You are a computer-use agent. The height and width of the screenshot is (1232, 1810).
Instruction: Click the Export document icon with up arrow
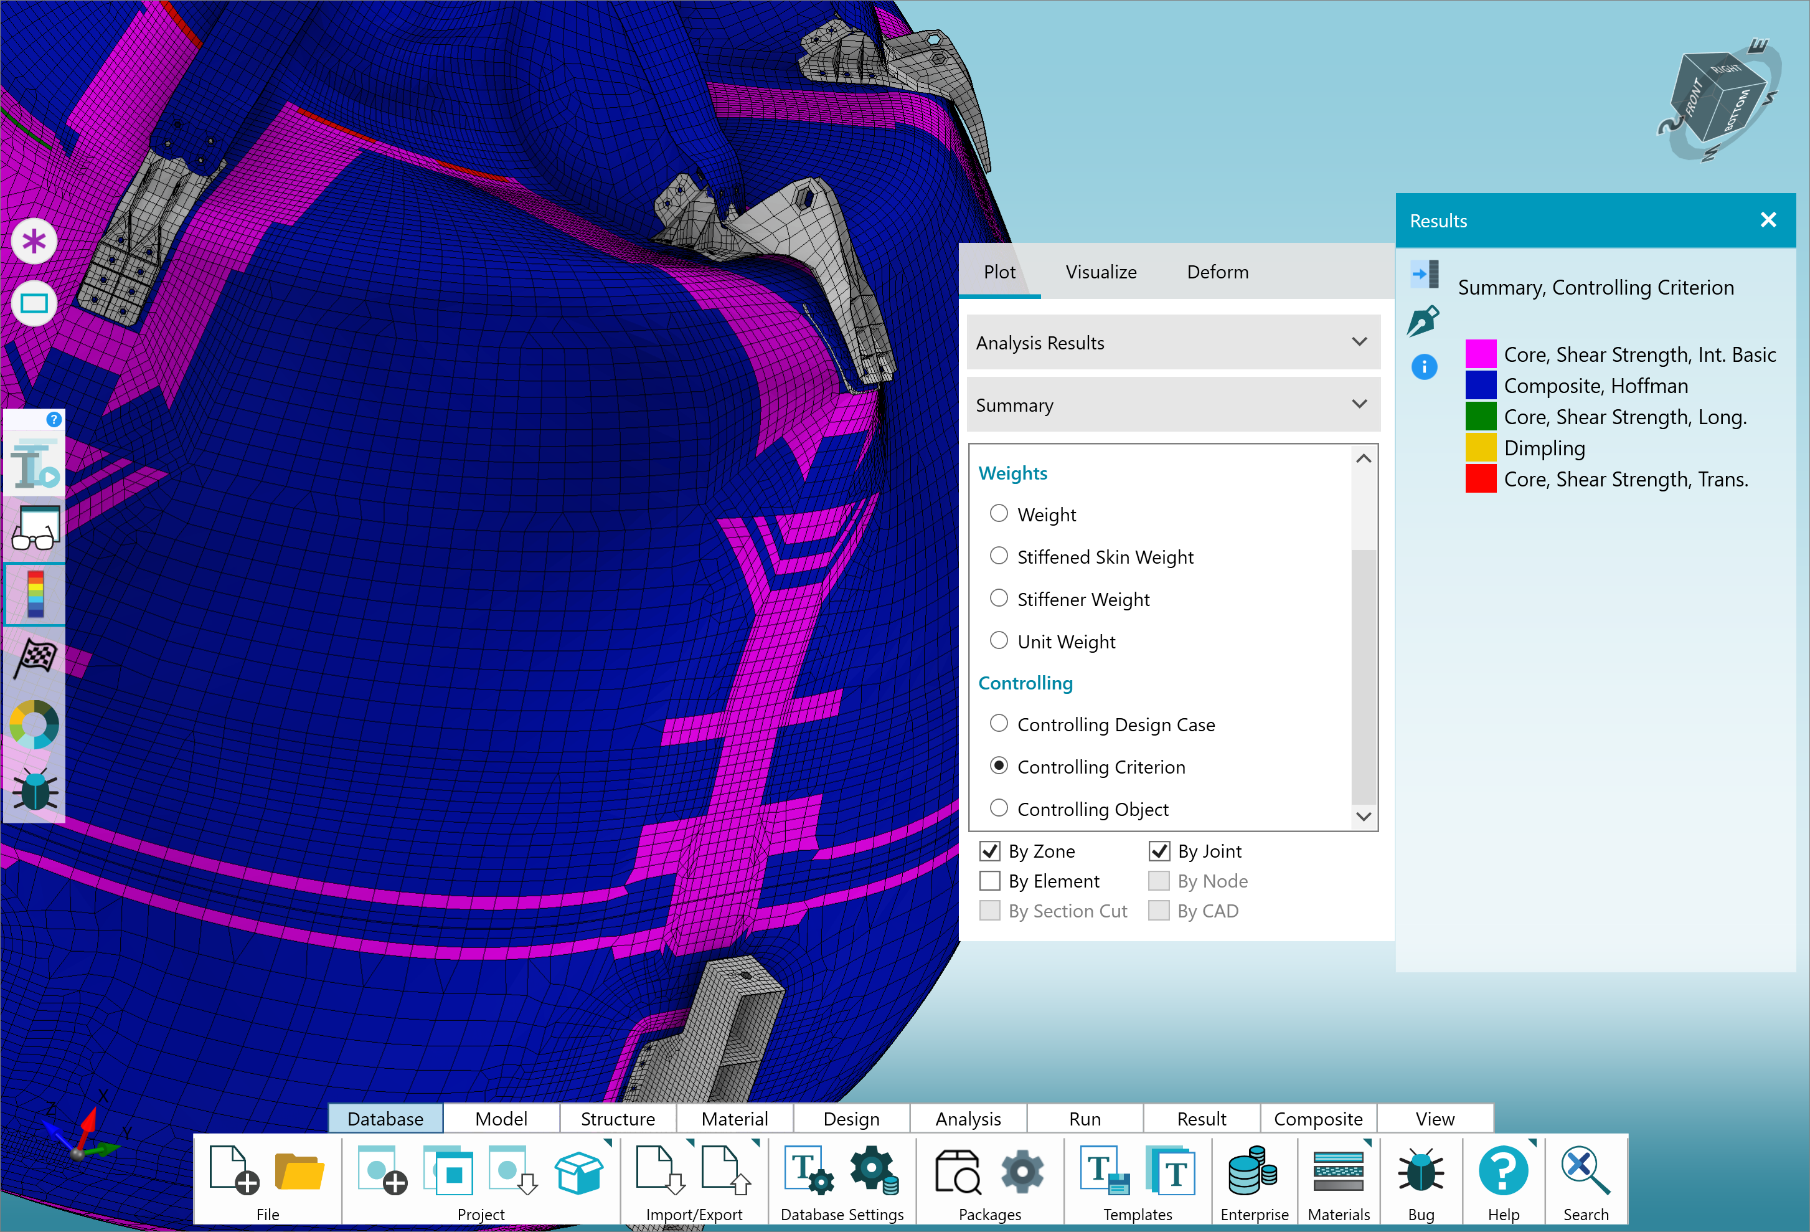point(726,1170)
